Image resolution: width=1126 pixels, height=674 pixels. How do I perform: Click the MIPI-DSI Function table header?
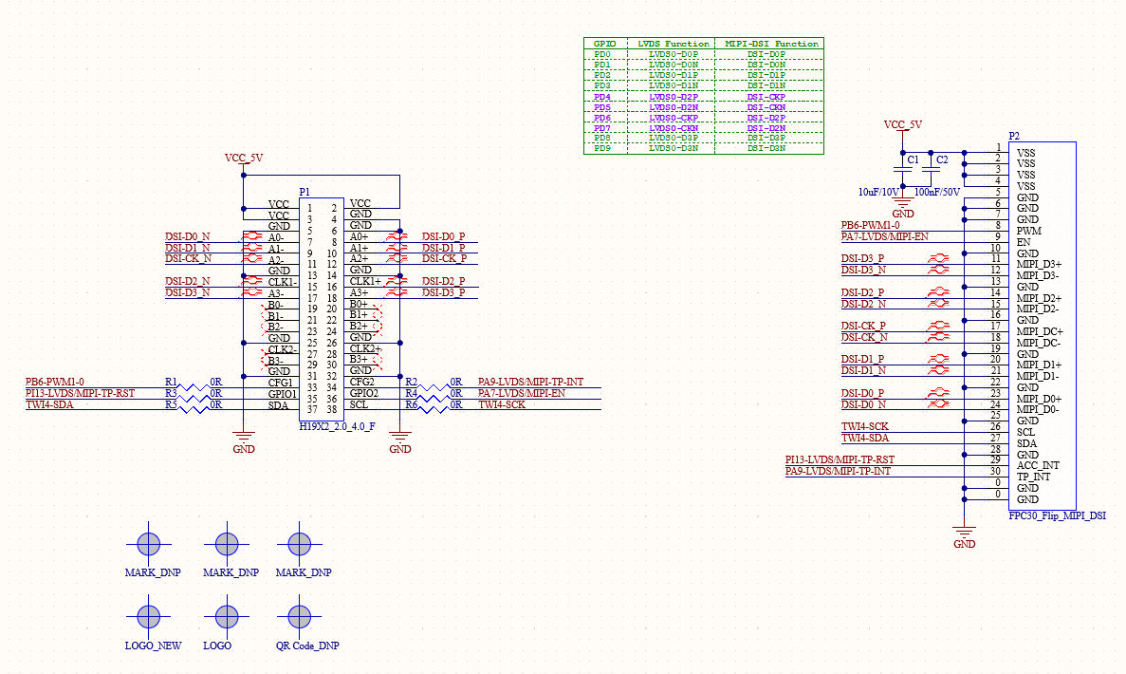point(770,44)
